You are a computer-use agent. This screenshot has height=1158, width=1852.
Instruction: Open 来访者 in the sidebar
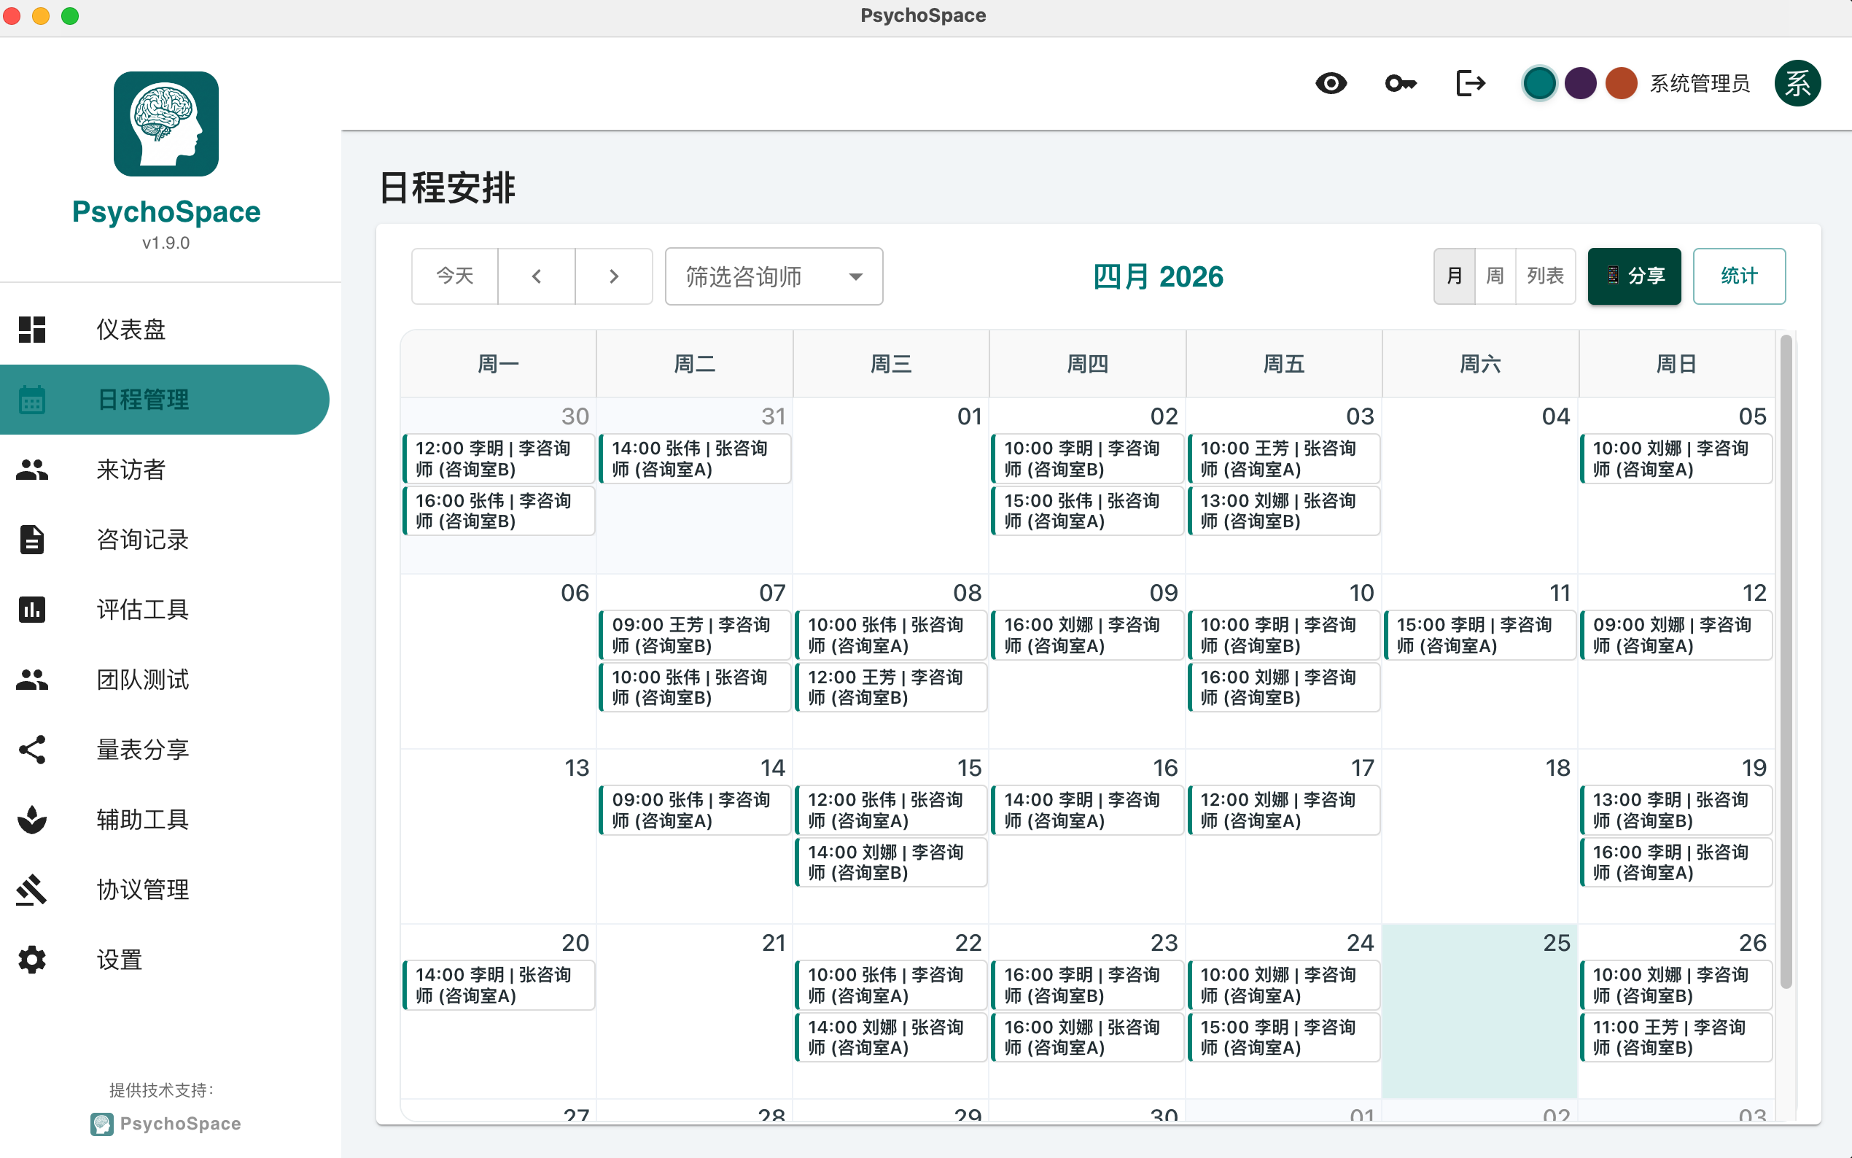131,470
